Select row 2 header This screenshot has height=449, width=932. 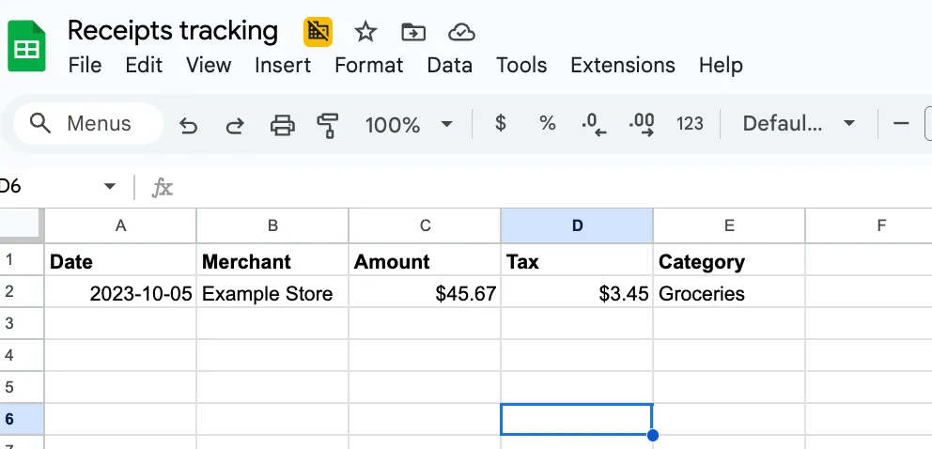coord(22,291)
